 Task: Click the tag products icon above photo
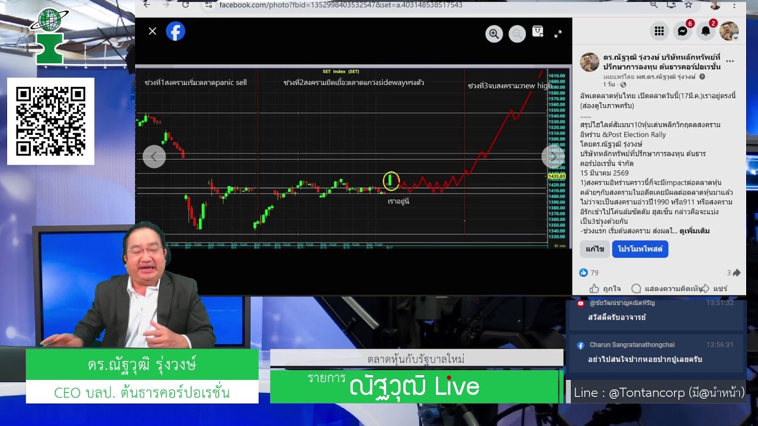click(538, 32)
